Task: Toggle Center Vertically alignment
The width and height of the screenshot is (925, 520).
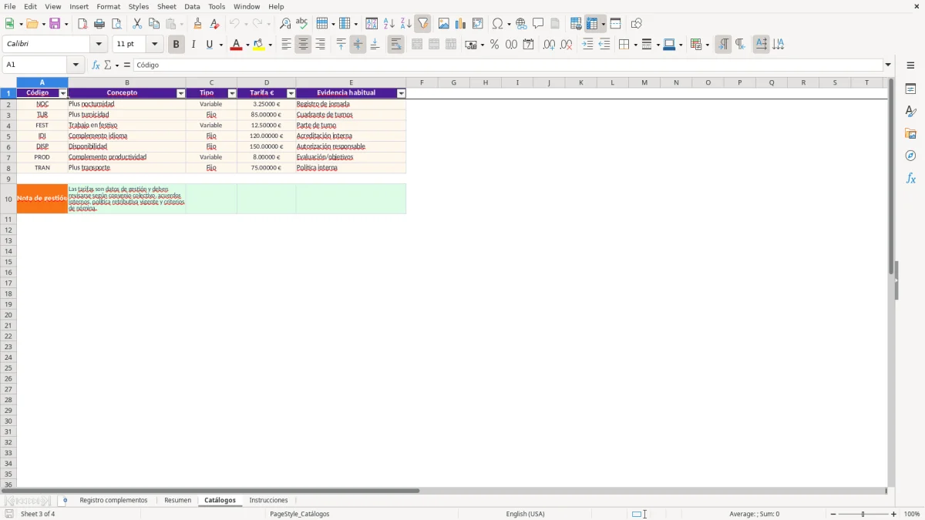Action: (358, 45)
